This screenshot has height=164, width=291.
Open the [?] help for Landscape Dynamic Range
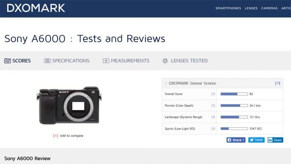[213, 117]
